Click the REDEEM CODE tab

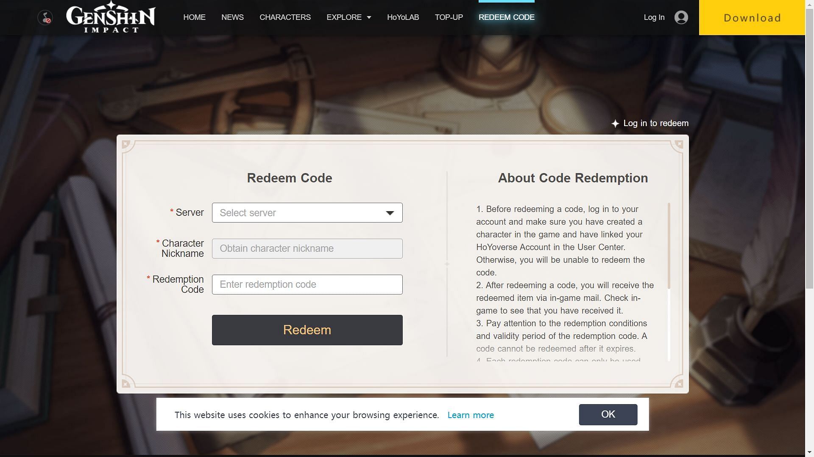point(507,17)
